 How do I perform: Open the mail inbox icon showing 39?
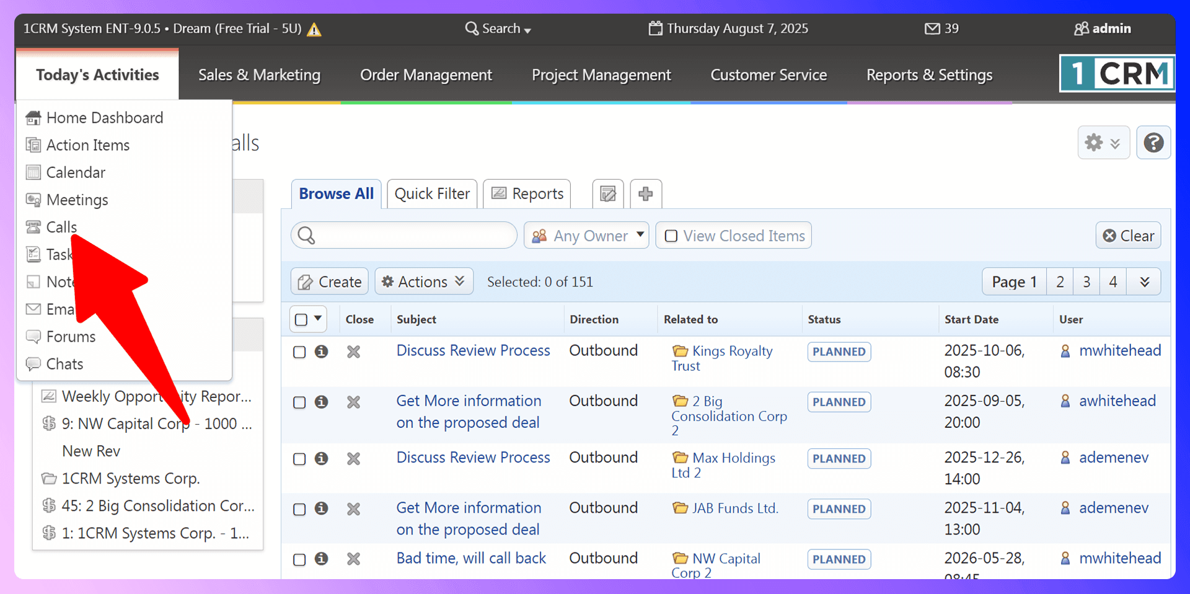[x=941, y=29]
